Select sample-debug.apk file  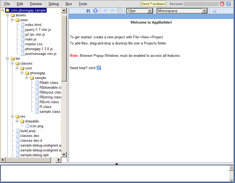pos(35,155)
